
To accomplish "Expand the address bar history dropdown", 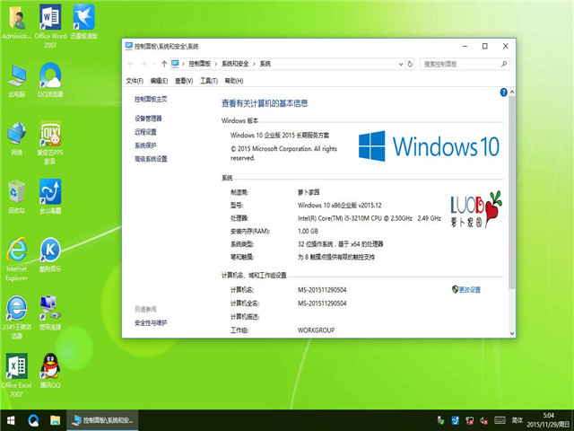I will [x=401, y=64].
